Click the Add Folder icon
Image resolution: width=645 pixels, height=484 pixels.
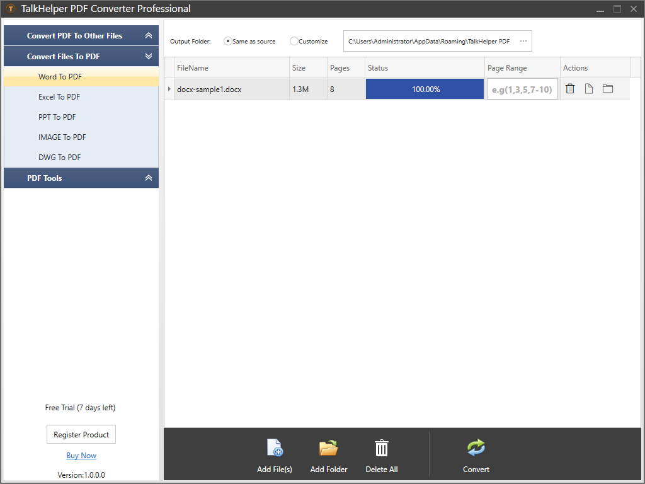pos(328,447)
